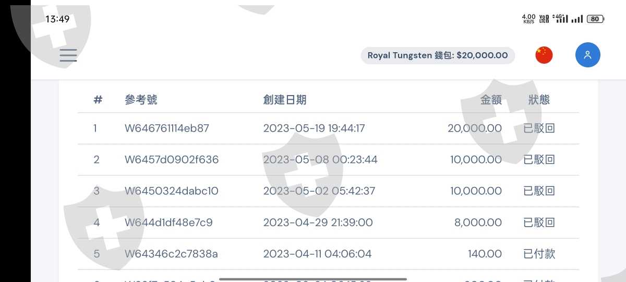Tap the 4G signal strength icon
Viewport: 626px width, 282px height.
point(561,19)
